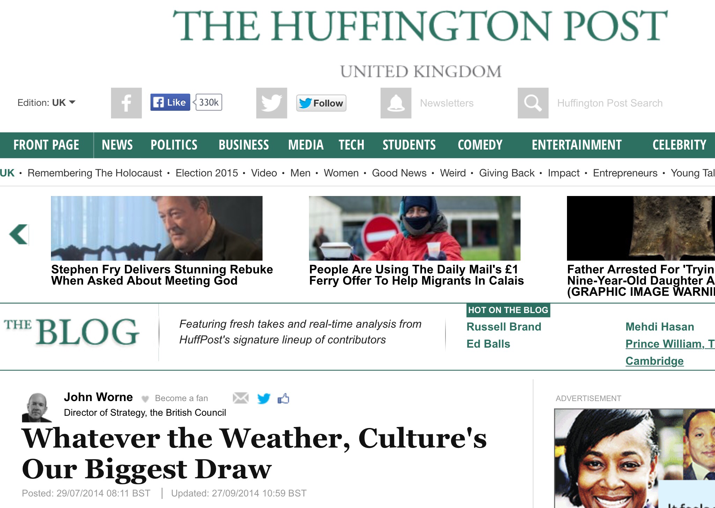Open the POLITICS navigation tab

[174, 145]
